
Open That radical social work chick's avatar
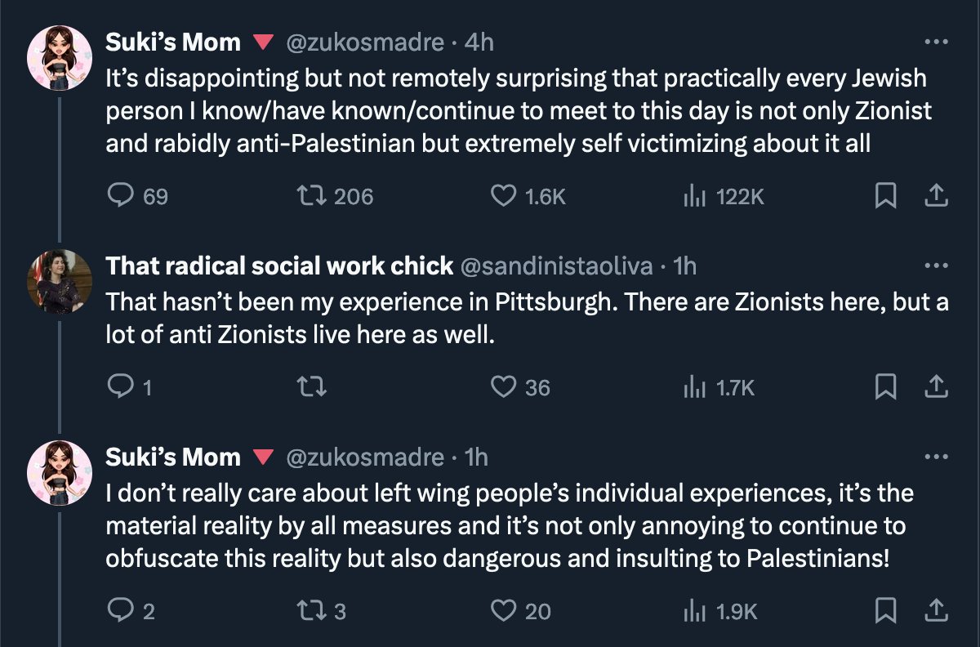(x=60, y=282)
